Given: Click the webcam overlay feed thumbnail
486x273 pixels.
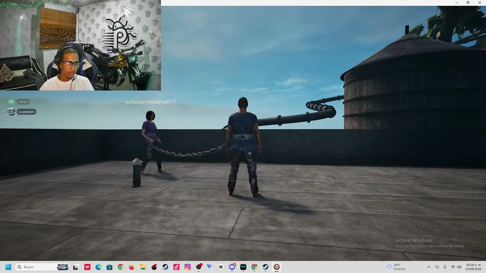Looking at the screenshot, I should pyautogui.click(x=80, y=45).
